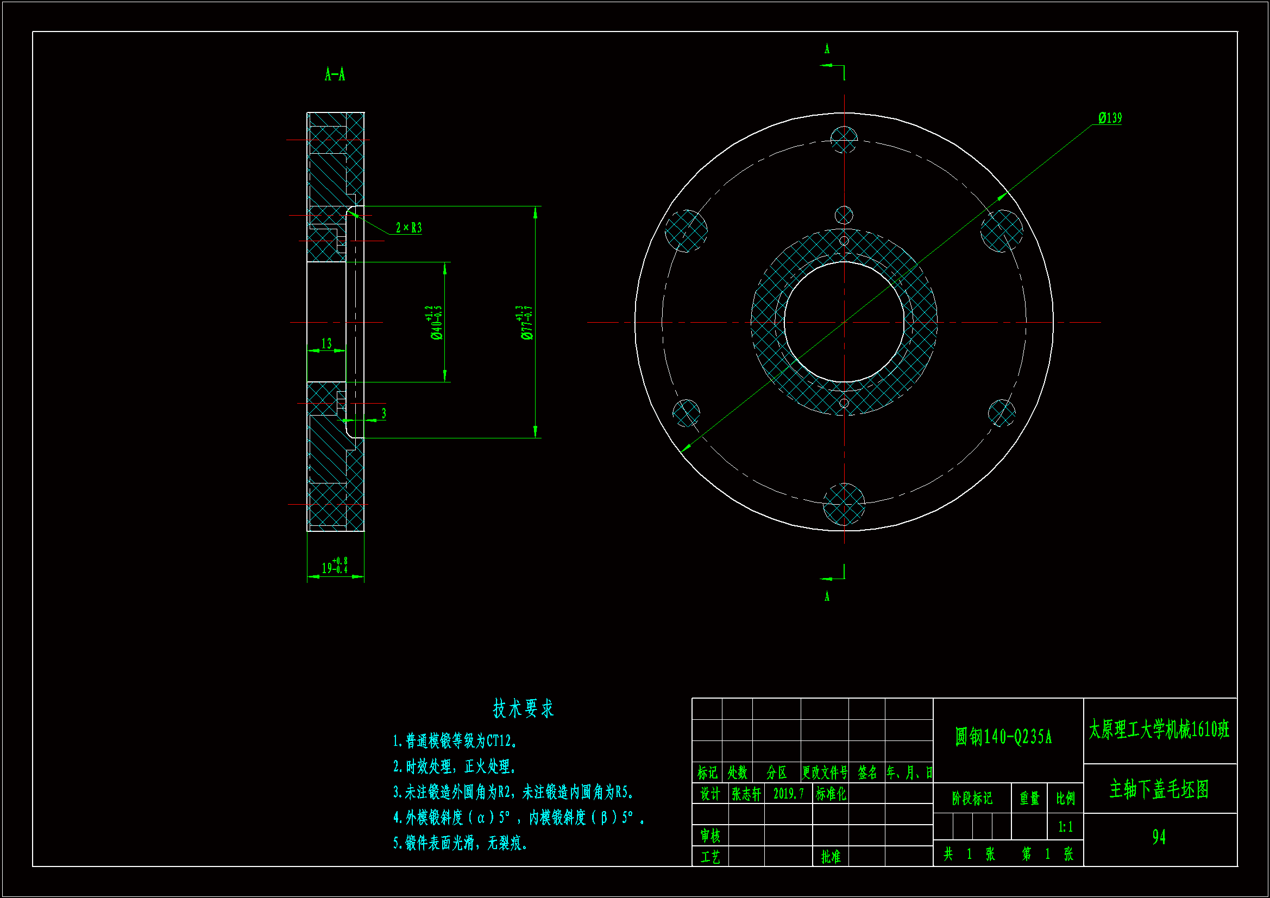The height and width of the screenshot is (898, 1270).
Task: Click the 13 depth dimension text
Action: [326, 343]
